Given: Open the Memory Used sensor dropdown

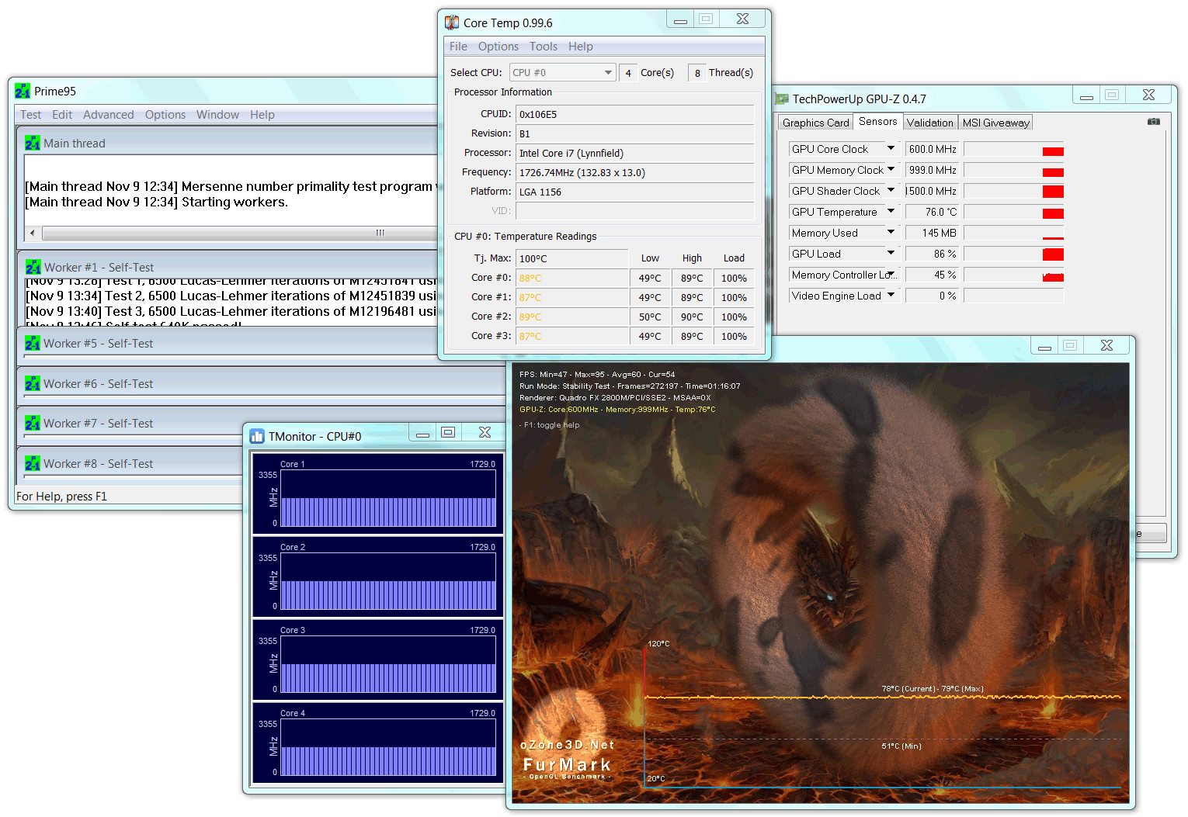Looking at the screenshot, I should tap(891, 232).
